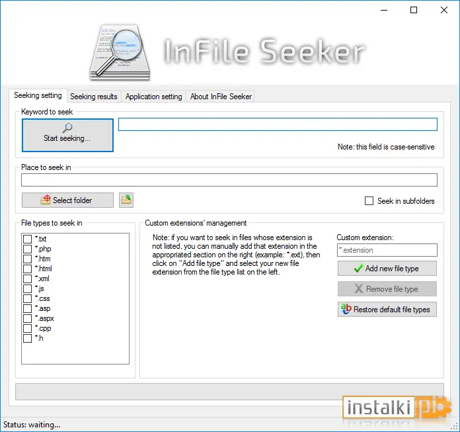
Task: Click 'Note: this field is case-sensitive' text
Action: (386, 147)
